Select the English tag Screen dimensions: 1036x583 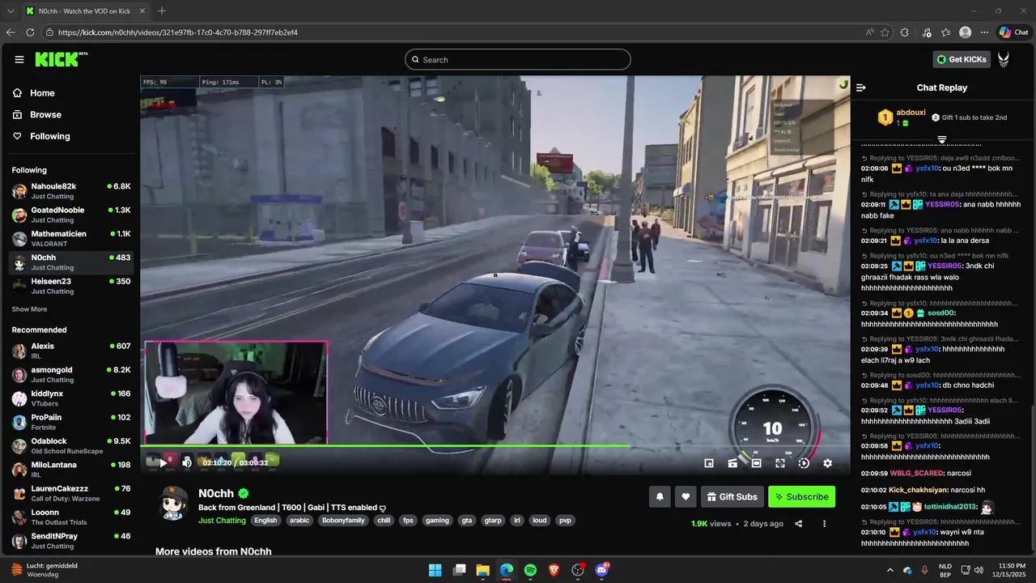tap(265, 521)
